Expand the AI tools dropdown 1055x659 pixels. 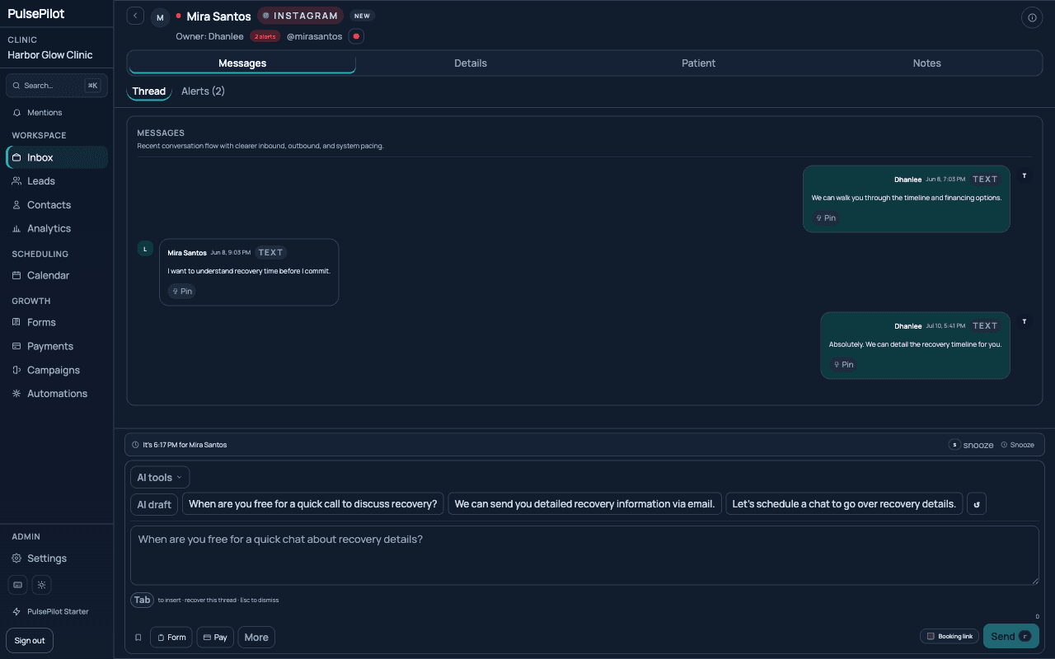tap(160, 478)
